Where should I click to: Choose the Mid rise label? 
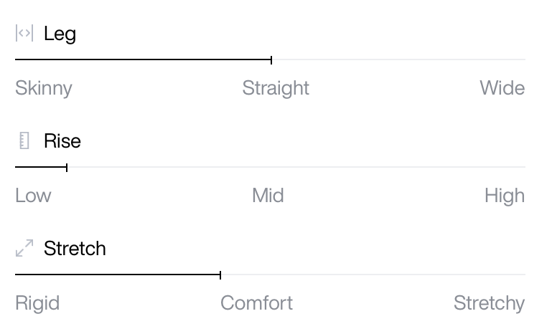[x=268, y=196]
